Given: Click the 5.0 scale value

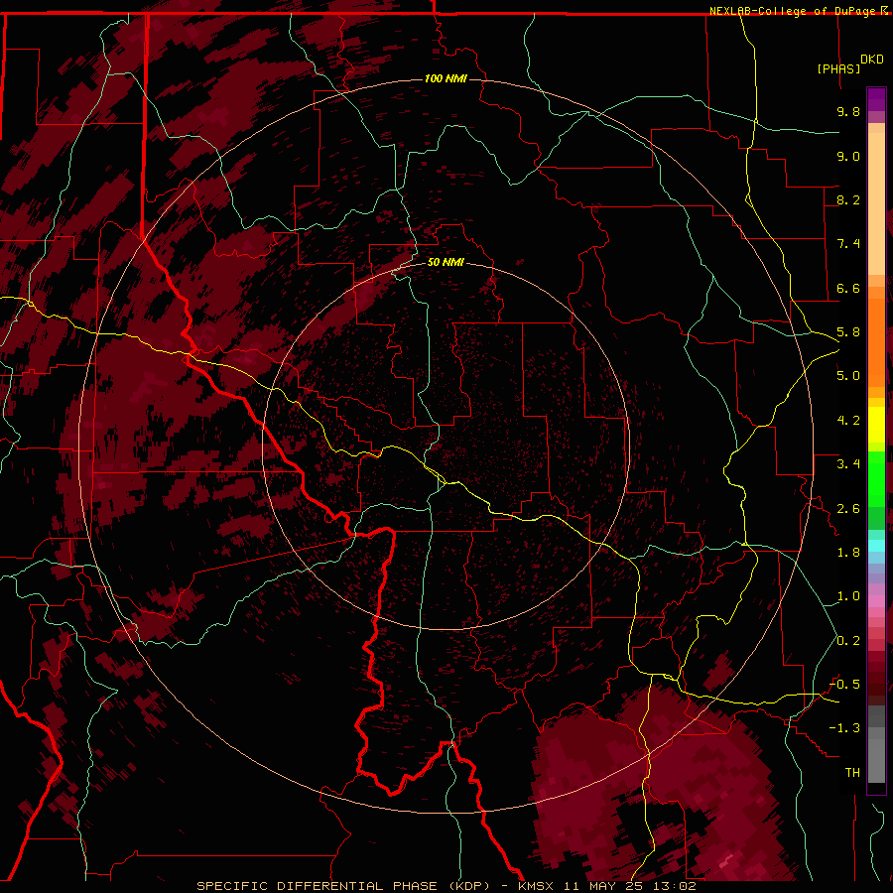Looking at the screenshot, I should pyautogui.click(x=848, y=376).
